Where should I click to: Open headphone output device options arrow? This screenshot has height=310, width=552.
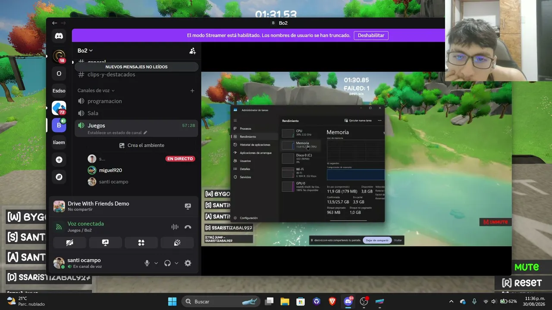(176, 263)
